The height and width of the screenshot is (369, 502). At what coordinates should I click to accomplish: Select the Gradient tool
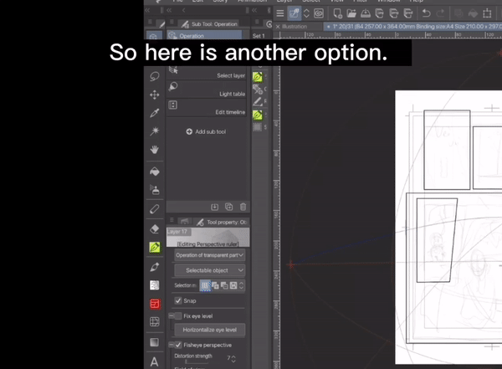154,342
